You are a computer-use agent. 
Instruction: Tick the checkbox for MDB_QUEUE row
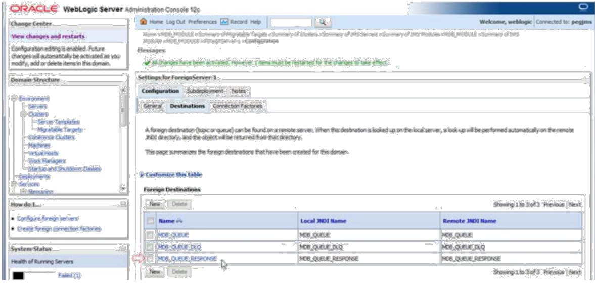(x=150, y=235)
